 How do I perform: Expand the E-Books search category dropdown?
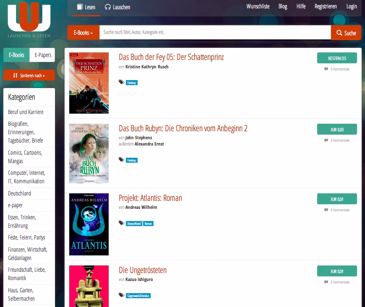83,33
